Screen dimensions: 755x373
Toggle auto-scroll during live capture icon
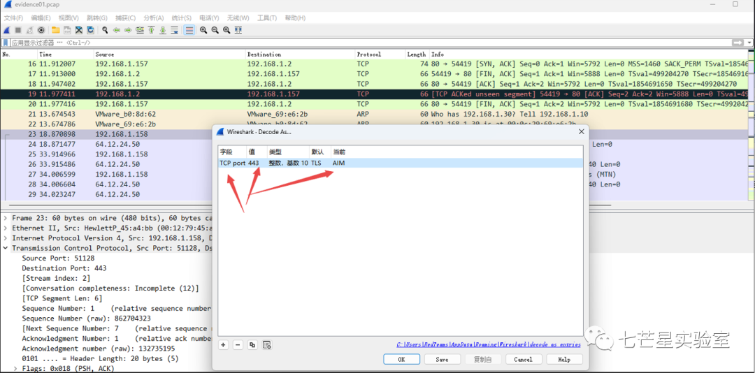tap(175, 30)
